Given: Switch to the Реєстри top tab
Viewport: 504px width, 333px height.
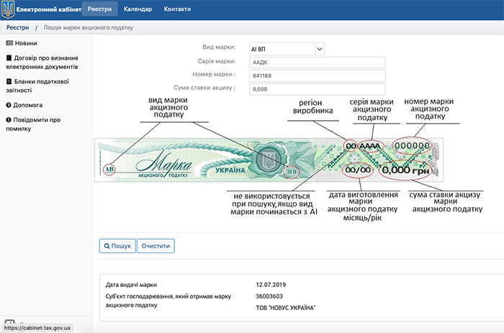Looking at the screenshot, I should 99,9.
